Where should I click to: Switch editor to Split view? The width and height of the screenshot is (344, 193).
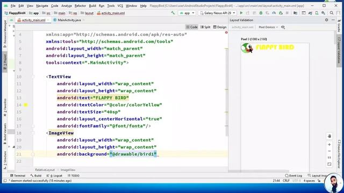click(205, 27)
